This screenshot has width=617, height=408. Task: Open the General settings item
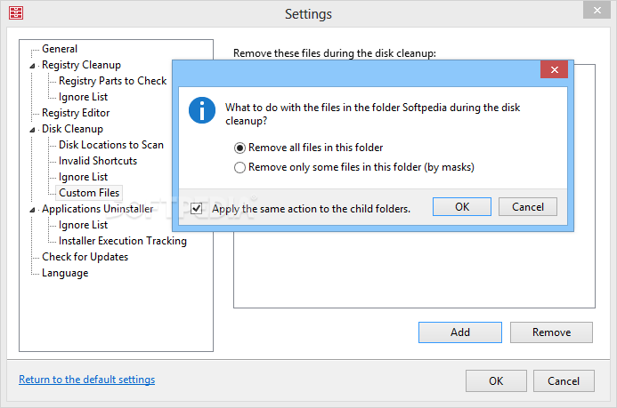60,49
